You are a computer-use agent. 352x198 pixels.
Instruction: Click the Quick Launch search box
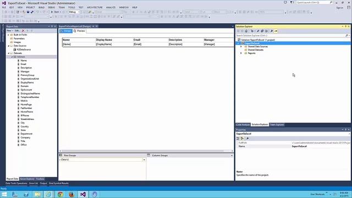click(x=314, y=2)
